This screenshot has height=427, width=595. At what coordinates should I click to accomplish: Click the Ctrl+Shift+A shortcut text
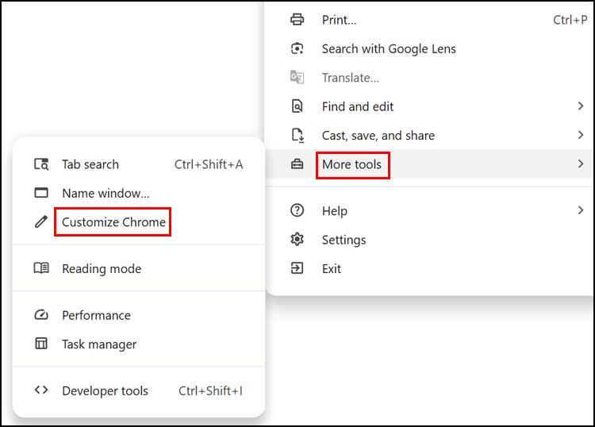[209, 164]
